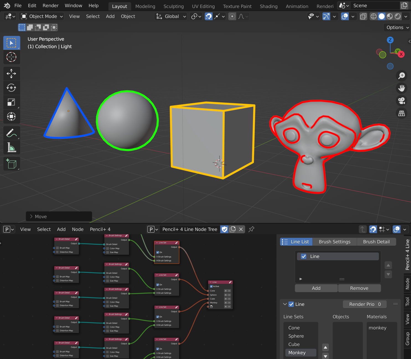Viewport: 411px width, 359px height.
Task: Open the Render menu
Action: coord(50,6)
